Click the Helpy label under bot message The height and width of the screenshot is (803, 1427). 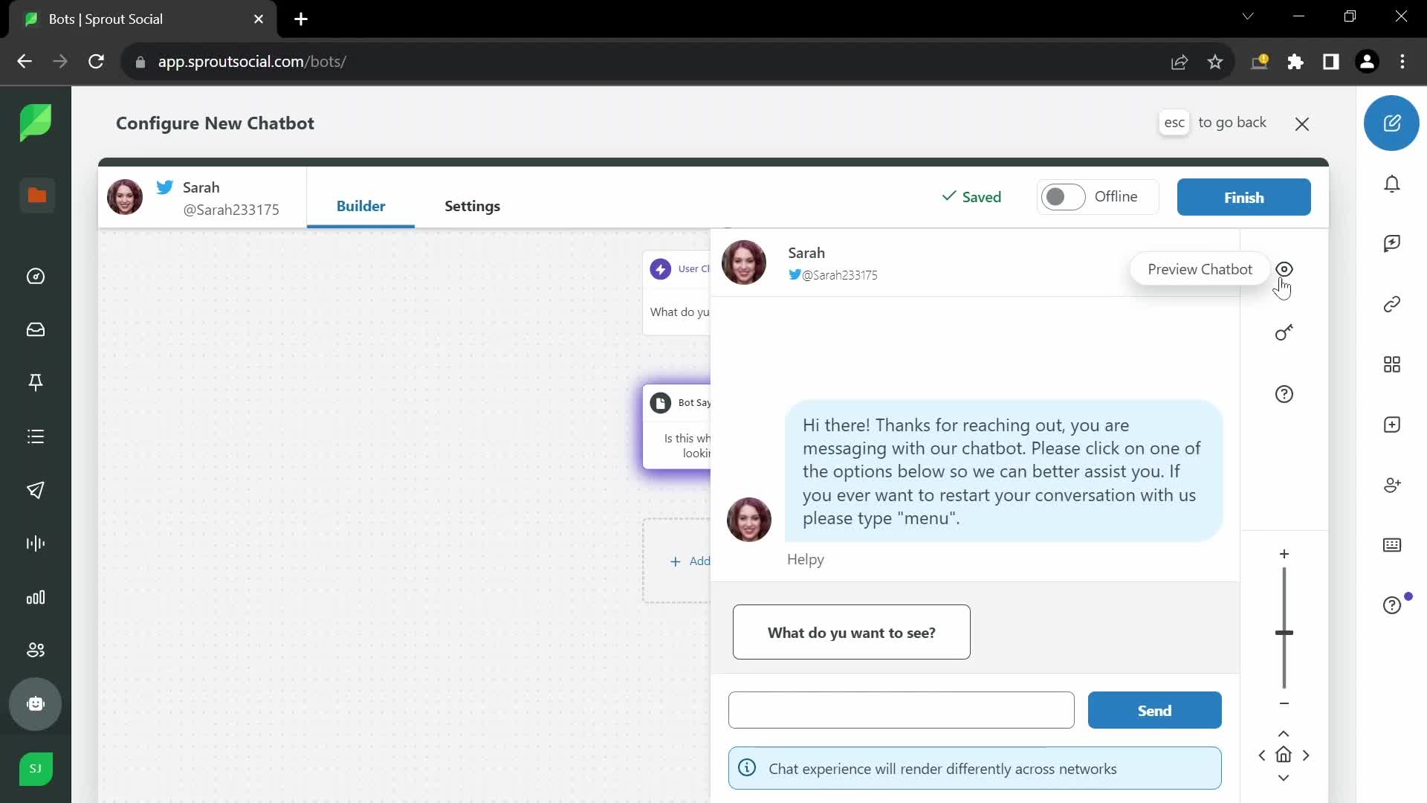806,559
